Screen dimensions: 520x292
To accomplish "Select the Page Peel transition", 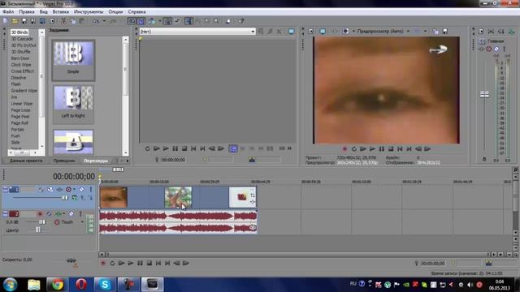I will coord(20,117).
